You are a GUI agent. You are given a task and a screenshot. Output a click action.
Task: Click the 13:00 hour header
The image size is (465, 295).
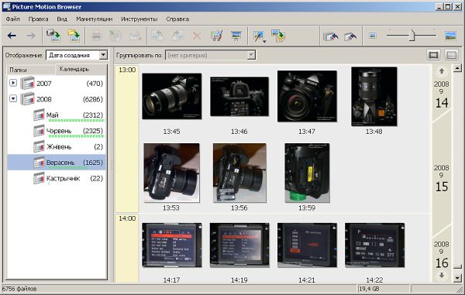[127, 70]
